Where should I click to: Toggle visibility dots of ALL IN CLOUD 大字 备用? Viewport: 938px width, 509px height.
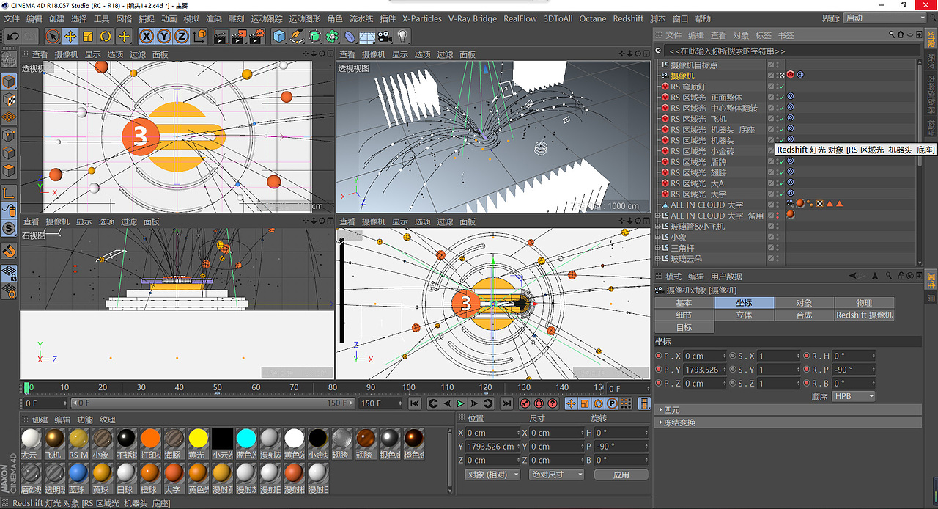[778, 216]
